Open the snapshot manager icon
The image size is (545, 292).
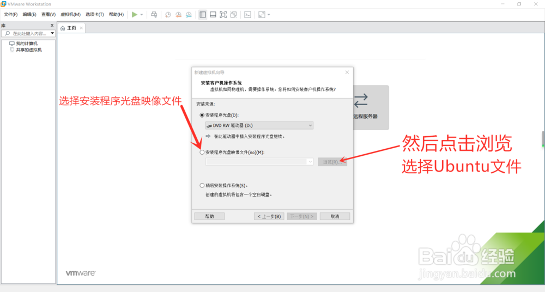coord(189,15)
